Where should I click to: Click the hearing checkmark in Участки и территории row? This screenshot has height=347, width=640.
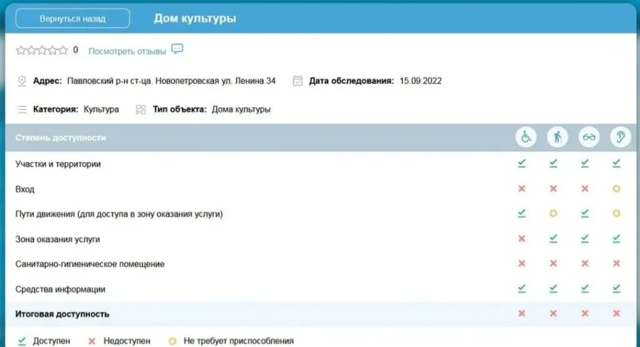point(616,164)
